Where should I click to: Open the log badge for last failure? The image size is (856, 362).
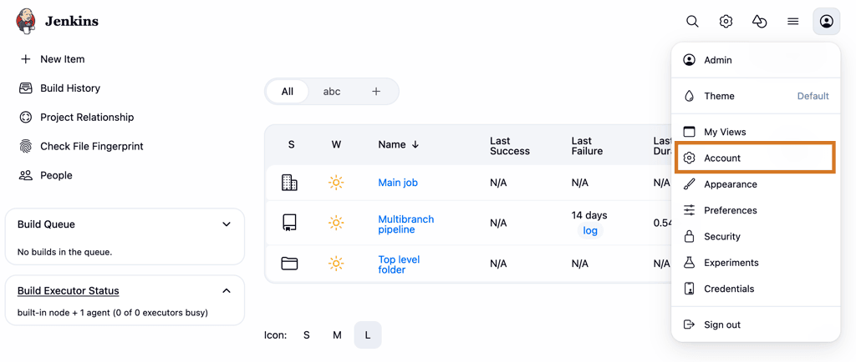click(590, 231)
